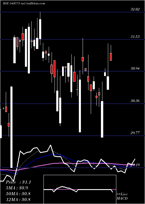
Task: Click the 50MA : 30.8 value
Action: [18, 194]
